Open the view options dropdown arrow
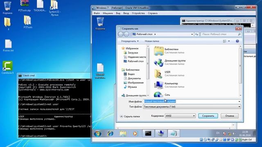The height and width of the screenshot is (147, 262). (229, 41)
